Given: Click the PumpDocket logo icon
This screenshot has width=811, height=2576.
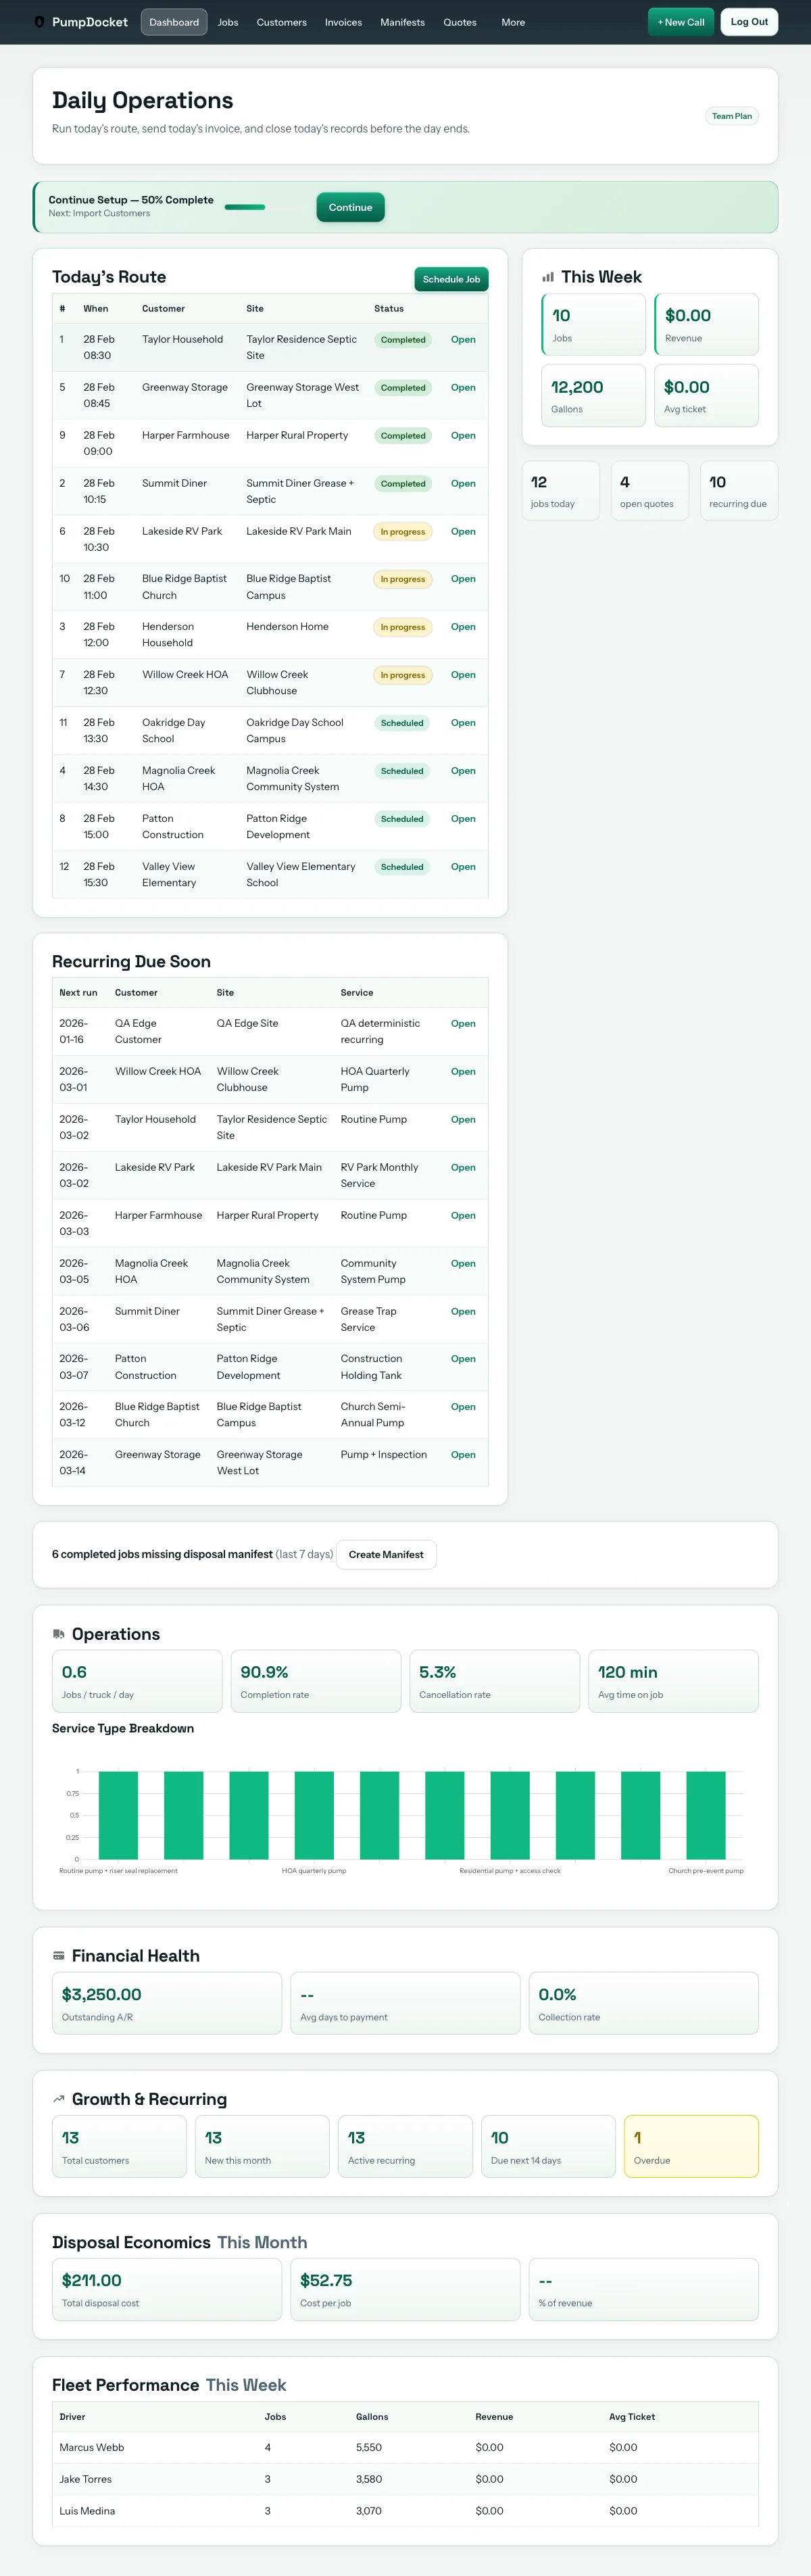Looking at the screenshot, I should point(39,22).
